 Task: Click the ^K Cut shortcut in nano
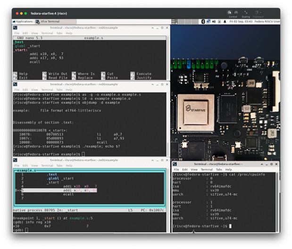tap(107, 74)
